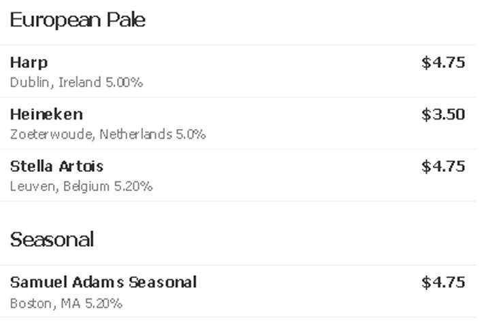Viewport: 490px width, 331px height.
Task: Click the word Ireland in Harp's description
Action: point(80,82)
